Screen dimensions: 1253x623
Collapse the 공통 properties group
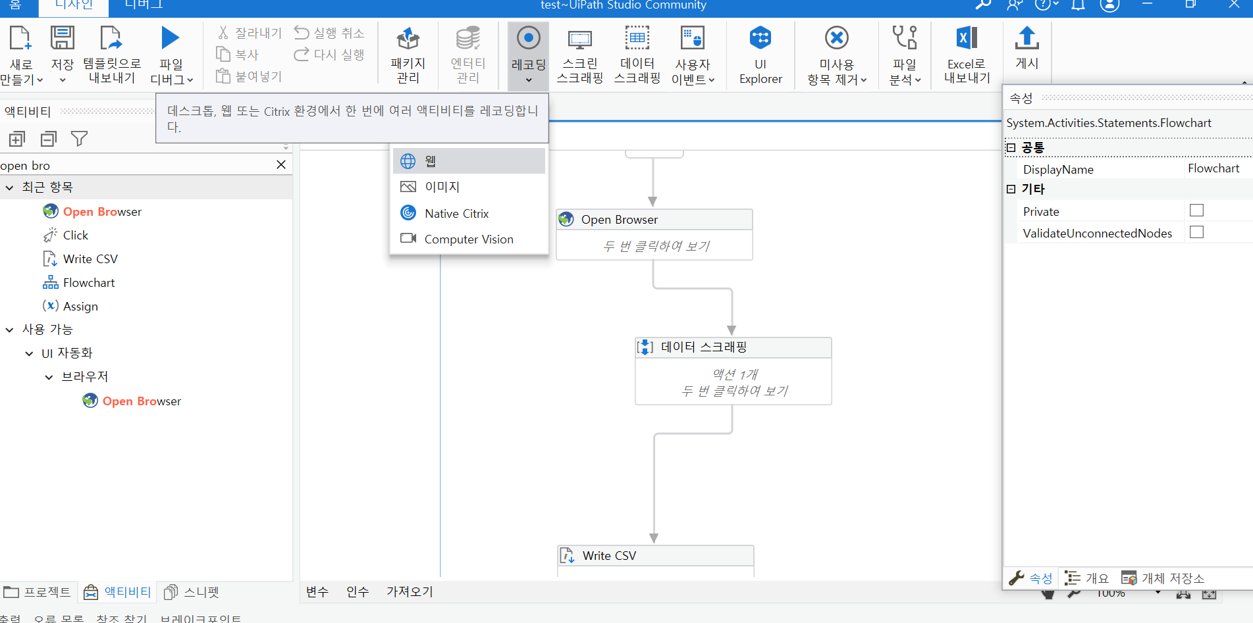(x=1011, y=147)
